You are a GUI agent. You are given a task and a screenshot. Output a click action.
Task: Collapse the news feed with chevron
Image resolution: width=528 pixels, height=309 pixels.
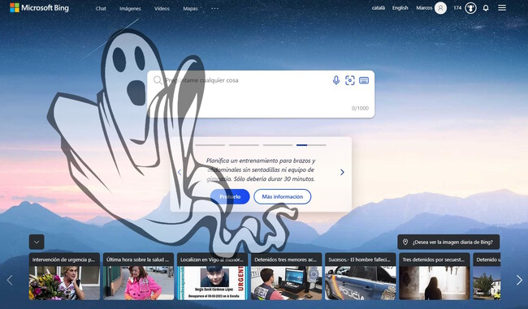tap(37, 242)
